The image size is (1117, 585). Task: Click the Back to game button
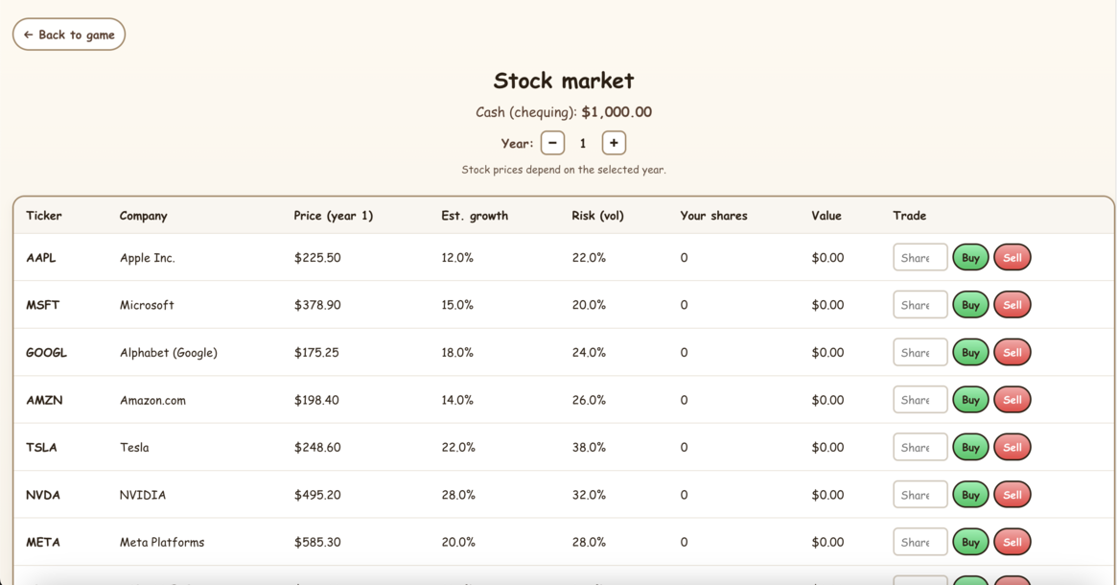coord(69,35)
